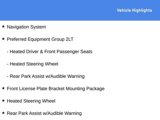Screen dimensions: 160x120
Task: Click the dash before Heated Steering Wheel sub-item
Action: pos(8,64)
